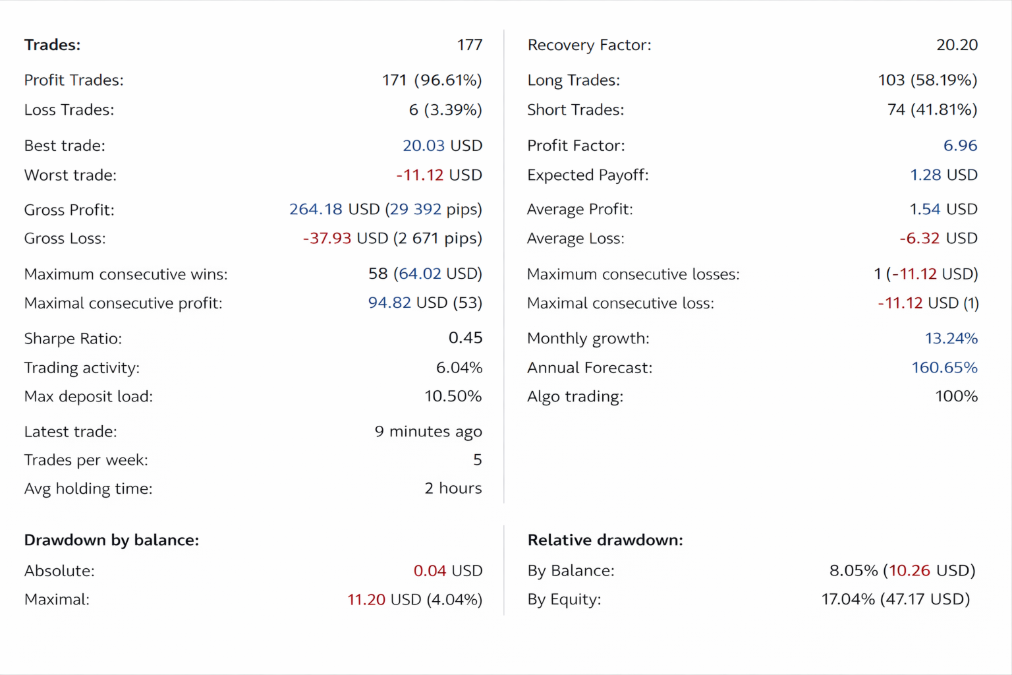Click the Gross Profit amount 264.18 USD
The width and height of the screenshot is (1012, 675).
(x=334, y=210)
